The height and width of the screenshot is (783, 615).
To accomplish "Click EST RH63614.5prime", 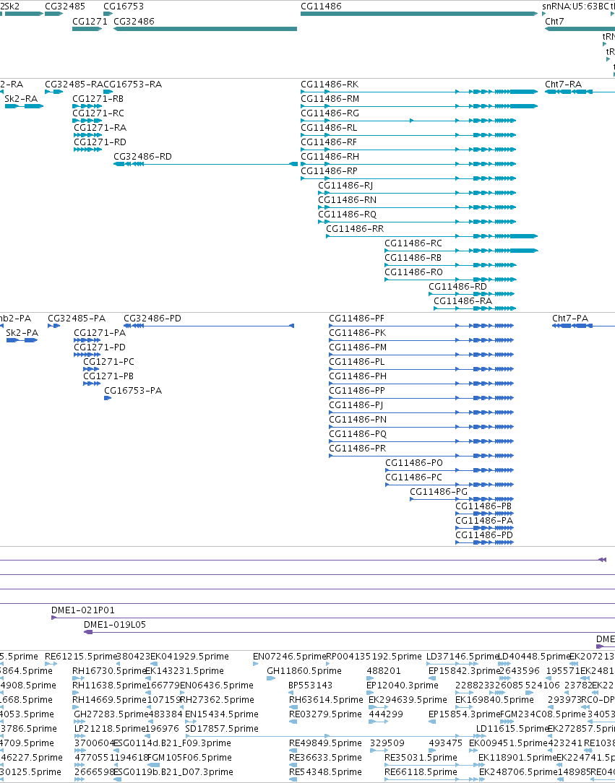I will [326, 700].
